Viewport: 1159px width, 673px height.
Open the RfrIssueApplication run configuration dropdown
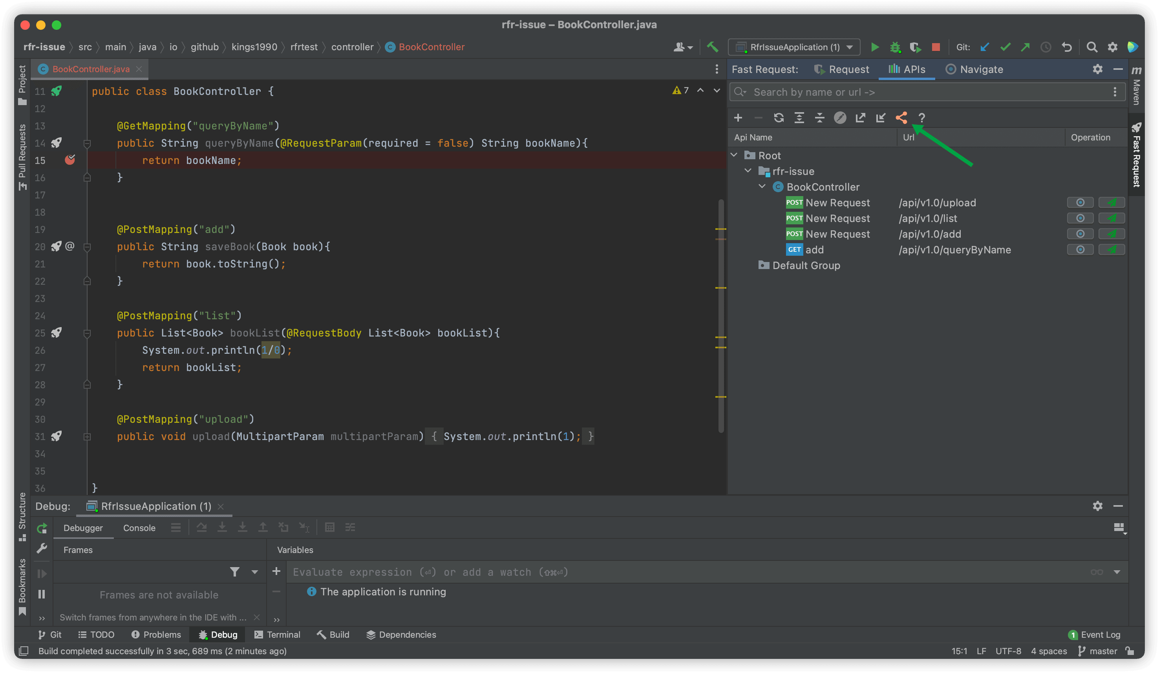click(x=794, y=47)
